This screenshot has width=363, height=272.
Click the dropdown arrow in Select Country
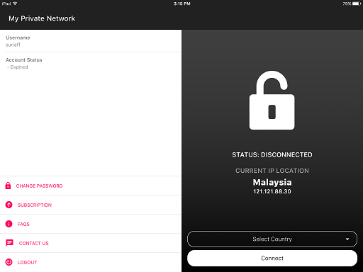tap(347, 239)
